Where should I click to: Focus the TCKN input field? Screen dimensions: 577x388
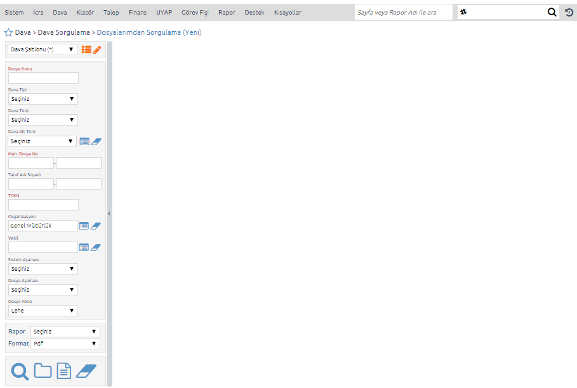coord(43,205)
